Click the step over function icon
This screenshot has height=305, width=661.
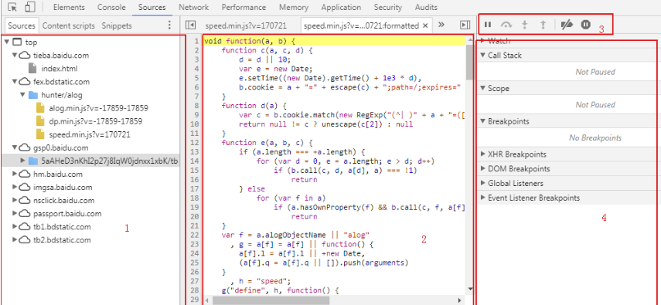pos(506,25)
